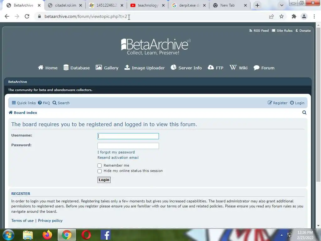Open the Chrome profile avatar icon
Screen dimensions: 321x241
304,16
